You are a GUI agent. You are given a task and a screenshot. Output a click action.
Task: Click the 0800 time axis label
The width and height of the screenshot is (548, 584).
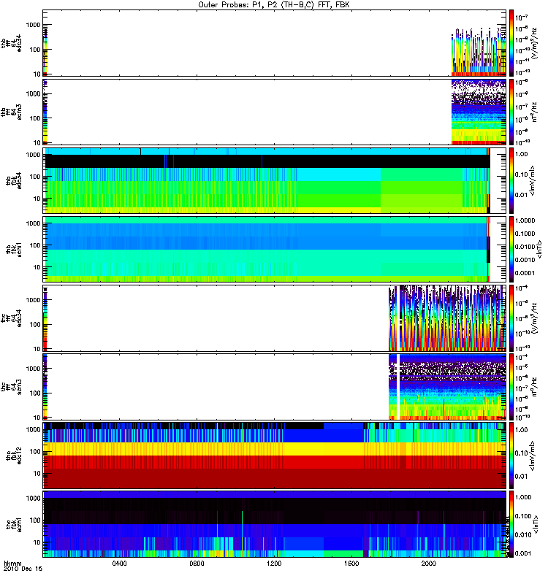(197, 563)
